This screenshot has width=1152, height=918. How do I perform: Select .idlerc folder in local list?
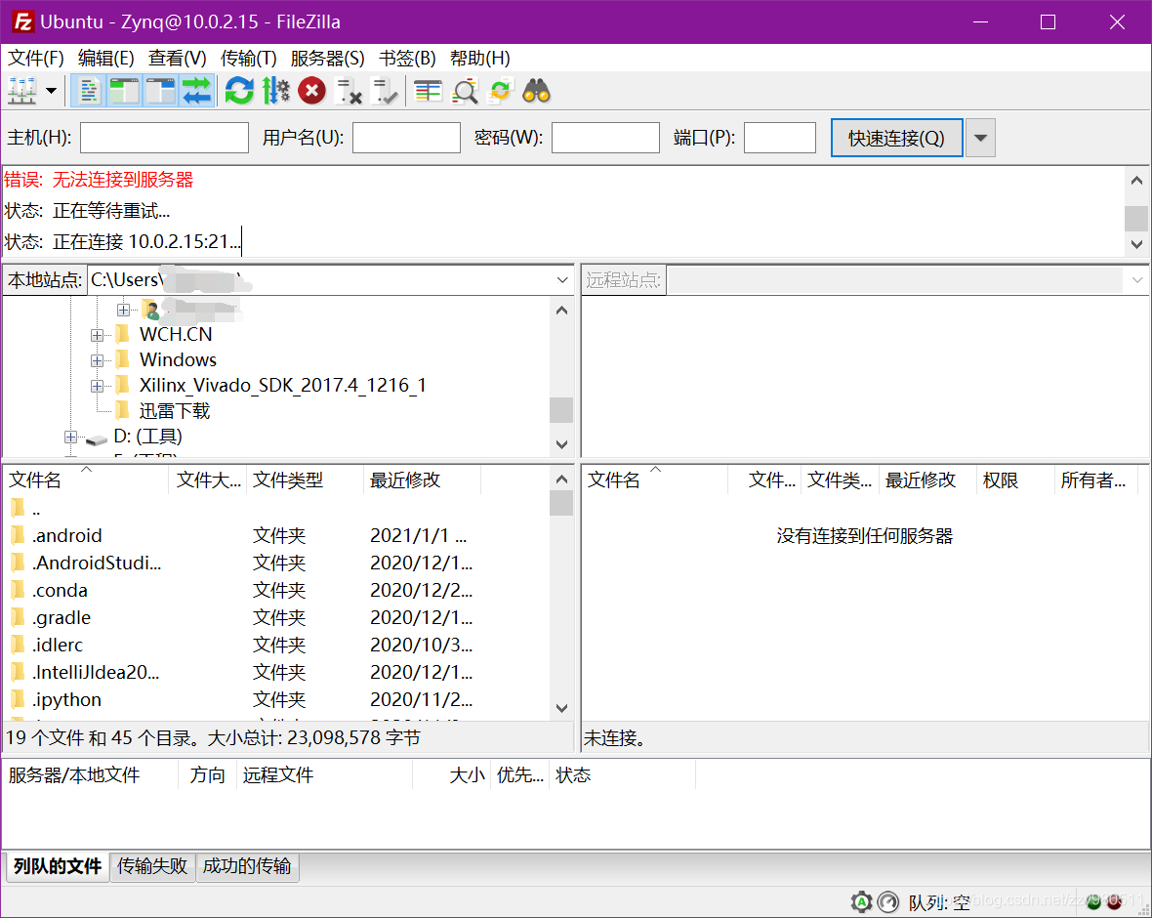point(58,645)
